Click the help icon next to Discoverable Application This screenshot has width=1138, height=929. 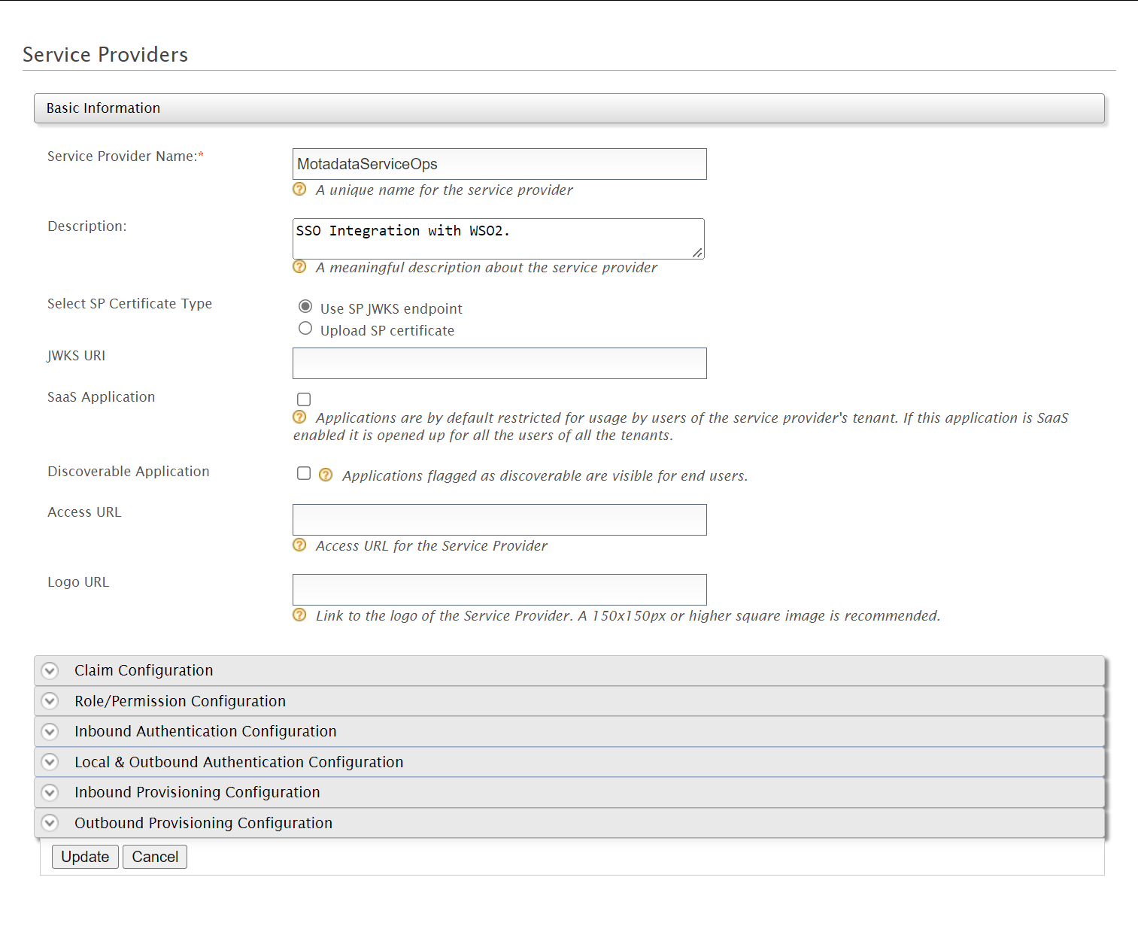click(326, 475)
